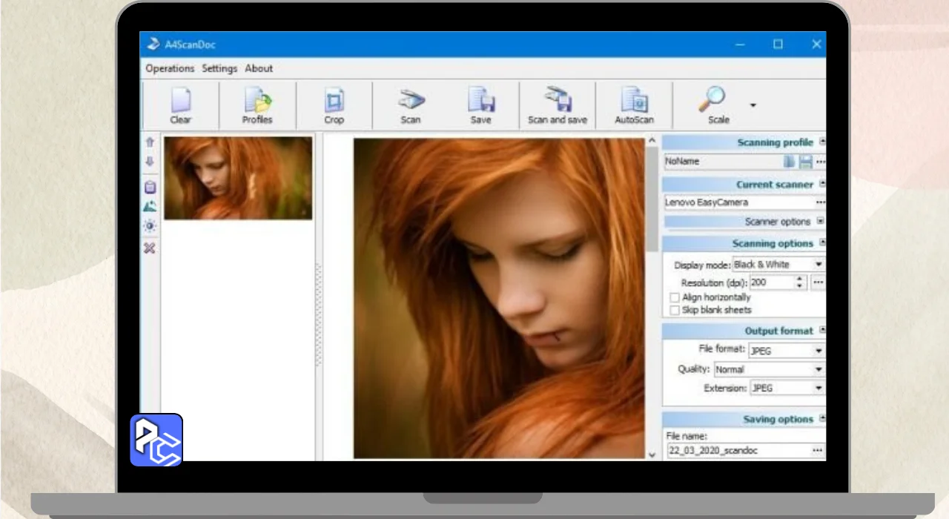Open the Display mode dropdown
This screenshot has height=519, width=949.
coord(819,265)
